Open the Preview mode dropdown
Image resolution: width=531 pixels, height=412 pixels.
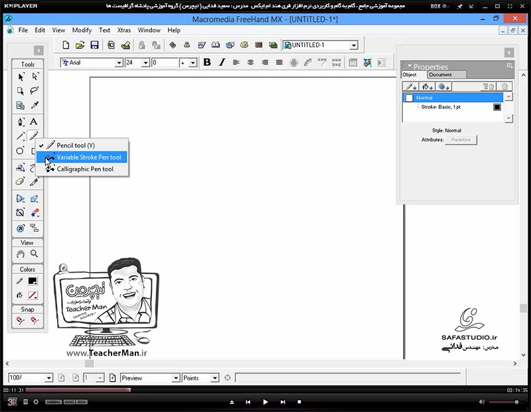(175, 378)
